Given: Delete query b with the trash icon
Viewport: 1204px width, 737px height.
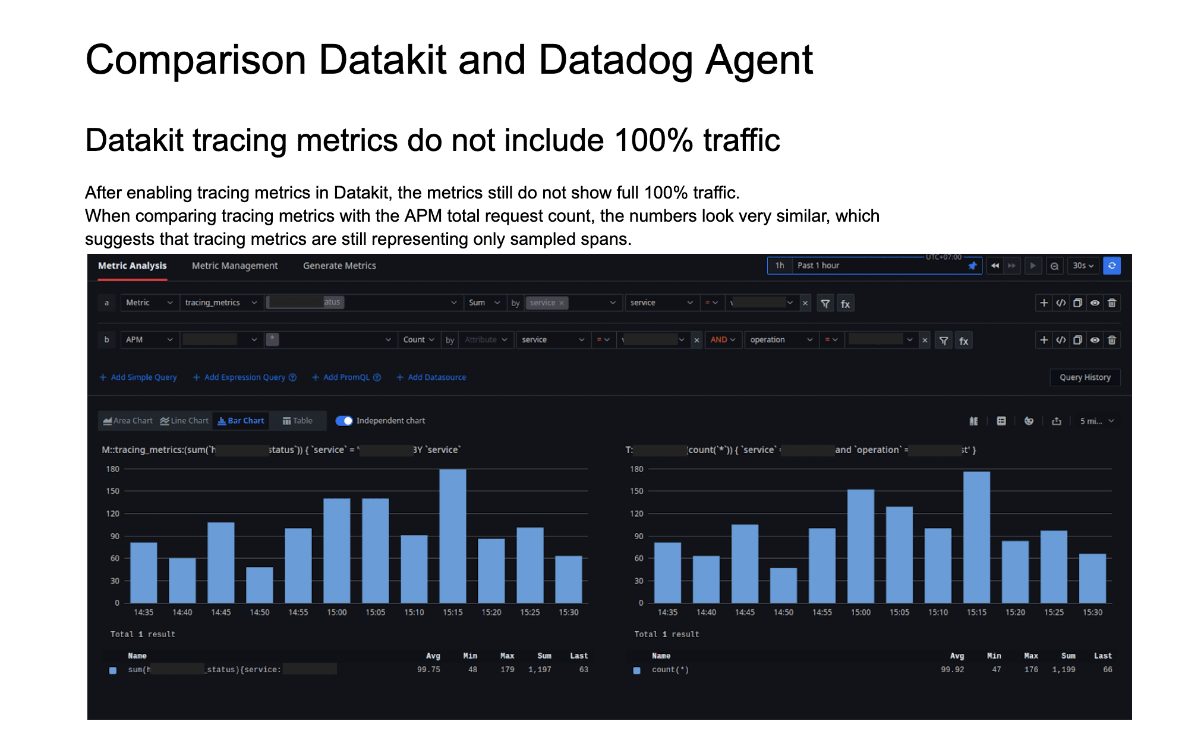Looking at the screenshot, I should (1112, 340).
